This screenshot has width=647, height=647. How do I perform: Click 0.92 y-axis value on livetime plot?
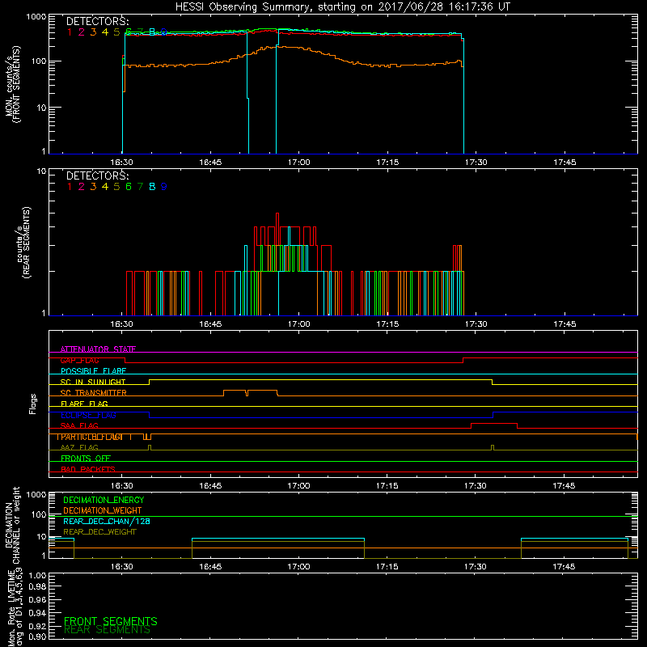[x=37, y=626]
